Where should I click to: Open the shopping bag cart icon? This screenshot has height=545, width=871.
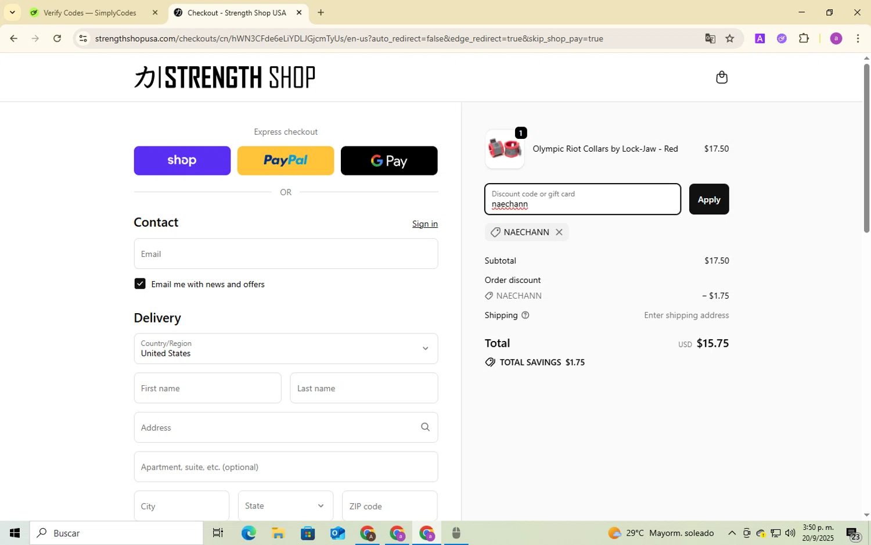point(722,77)
